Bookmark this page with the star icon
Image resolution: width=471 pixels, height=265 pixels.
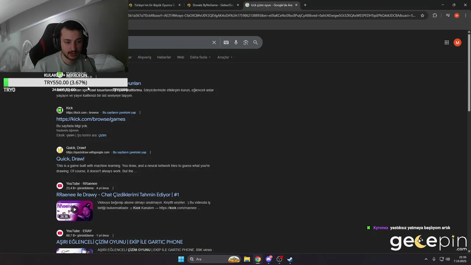(x=422, y=15)
